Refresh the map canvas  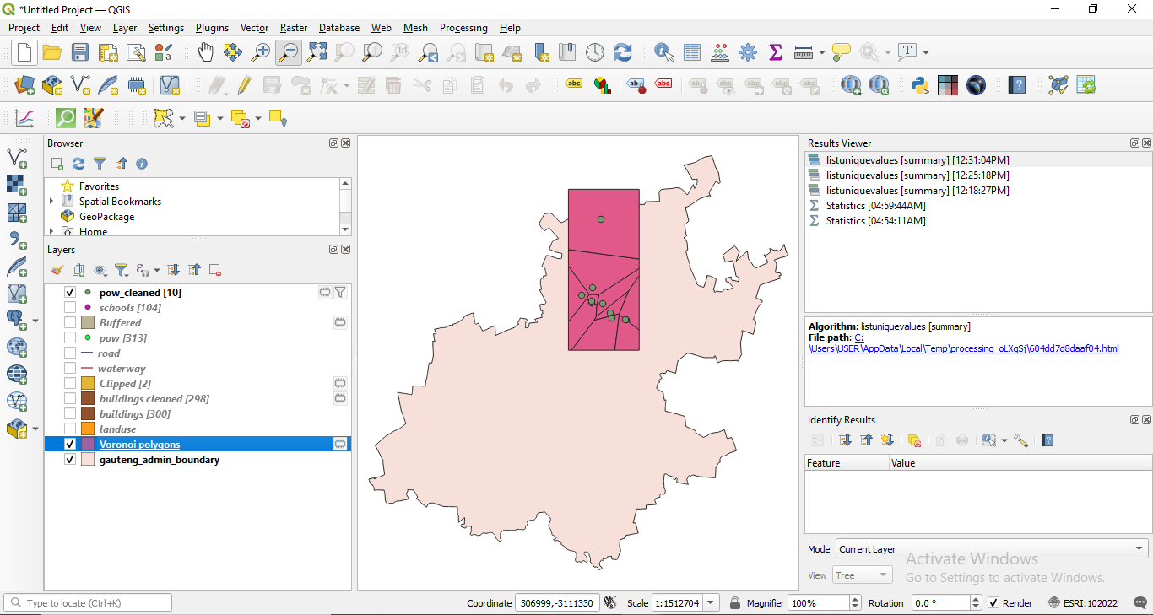[623, 52]
